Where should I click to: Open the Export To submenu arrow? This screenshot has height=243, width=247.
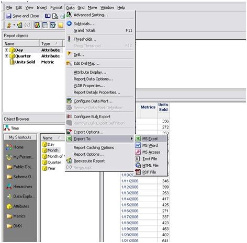131,138
